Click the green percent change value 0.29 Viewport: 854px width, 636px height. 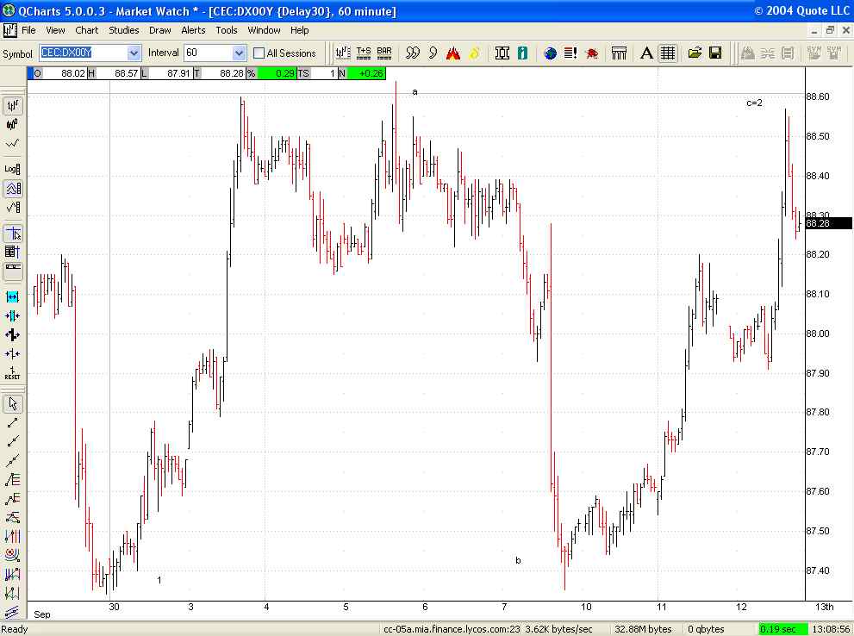(277, 73)
